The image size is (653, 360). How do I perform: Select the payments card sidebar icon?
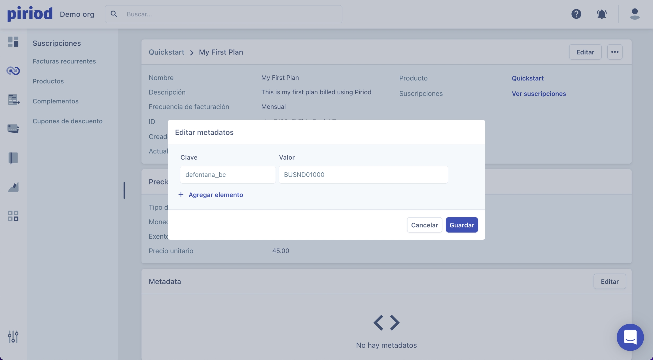point(13,129)
